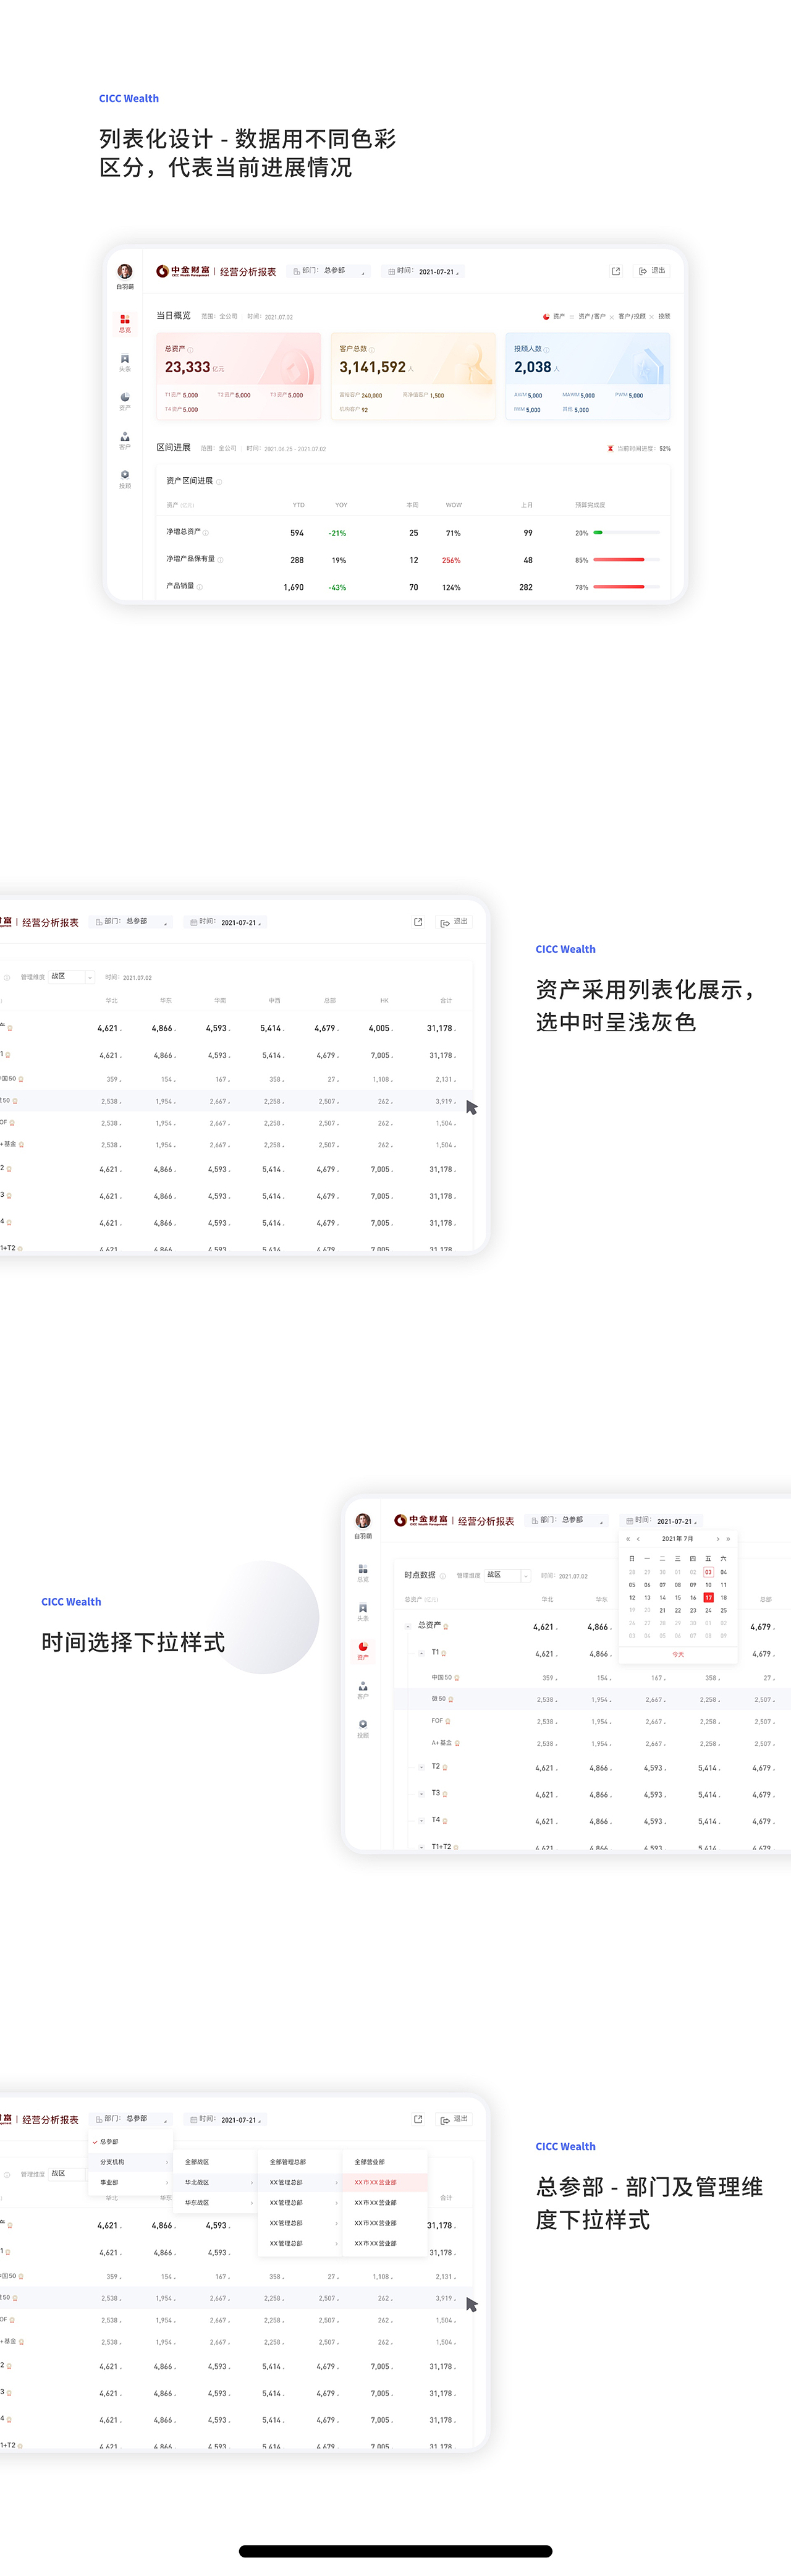The image size is (791, 2576).
Task: Click 2021年 7月 calendar header title
Action: pyautogui.click(x=677, y=1539)
